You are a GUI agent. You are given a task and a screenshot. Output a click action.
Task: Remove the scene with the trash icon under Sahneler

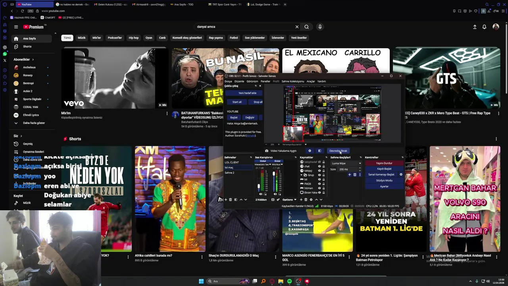tap(231, 200)
